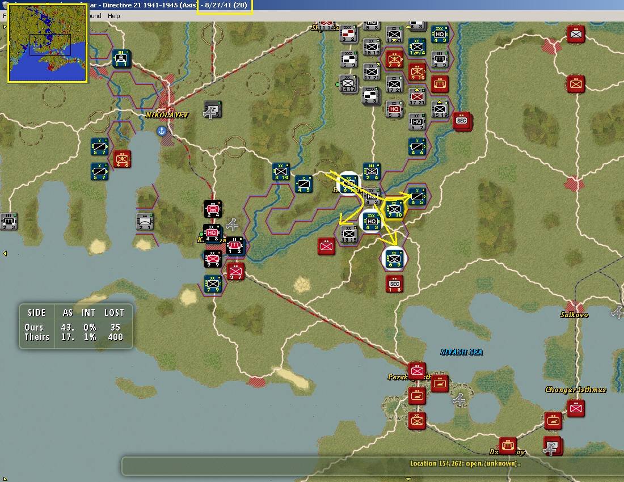
Task: Click the red 7-9 unit counter
Action: (394, 60)
